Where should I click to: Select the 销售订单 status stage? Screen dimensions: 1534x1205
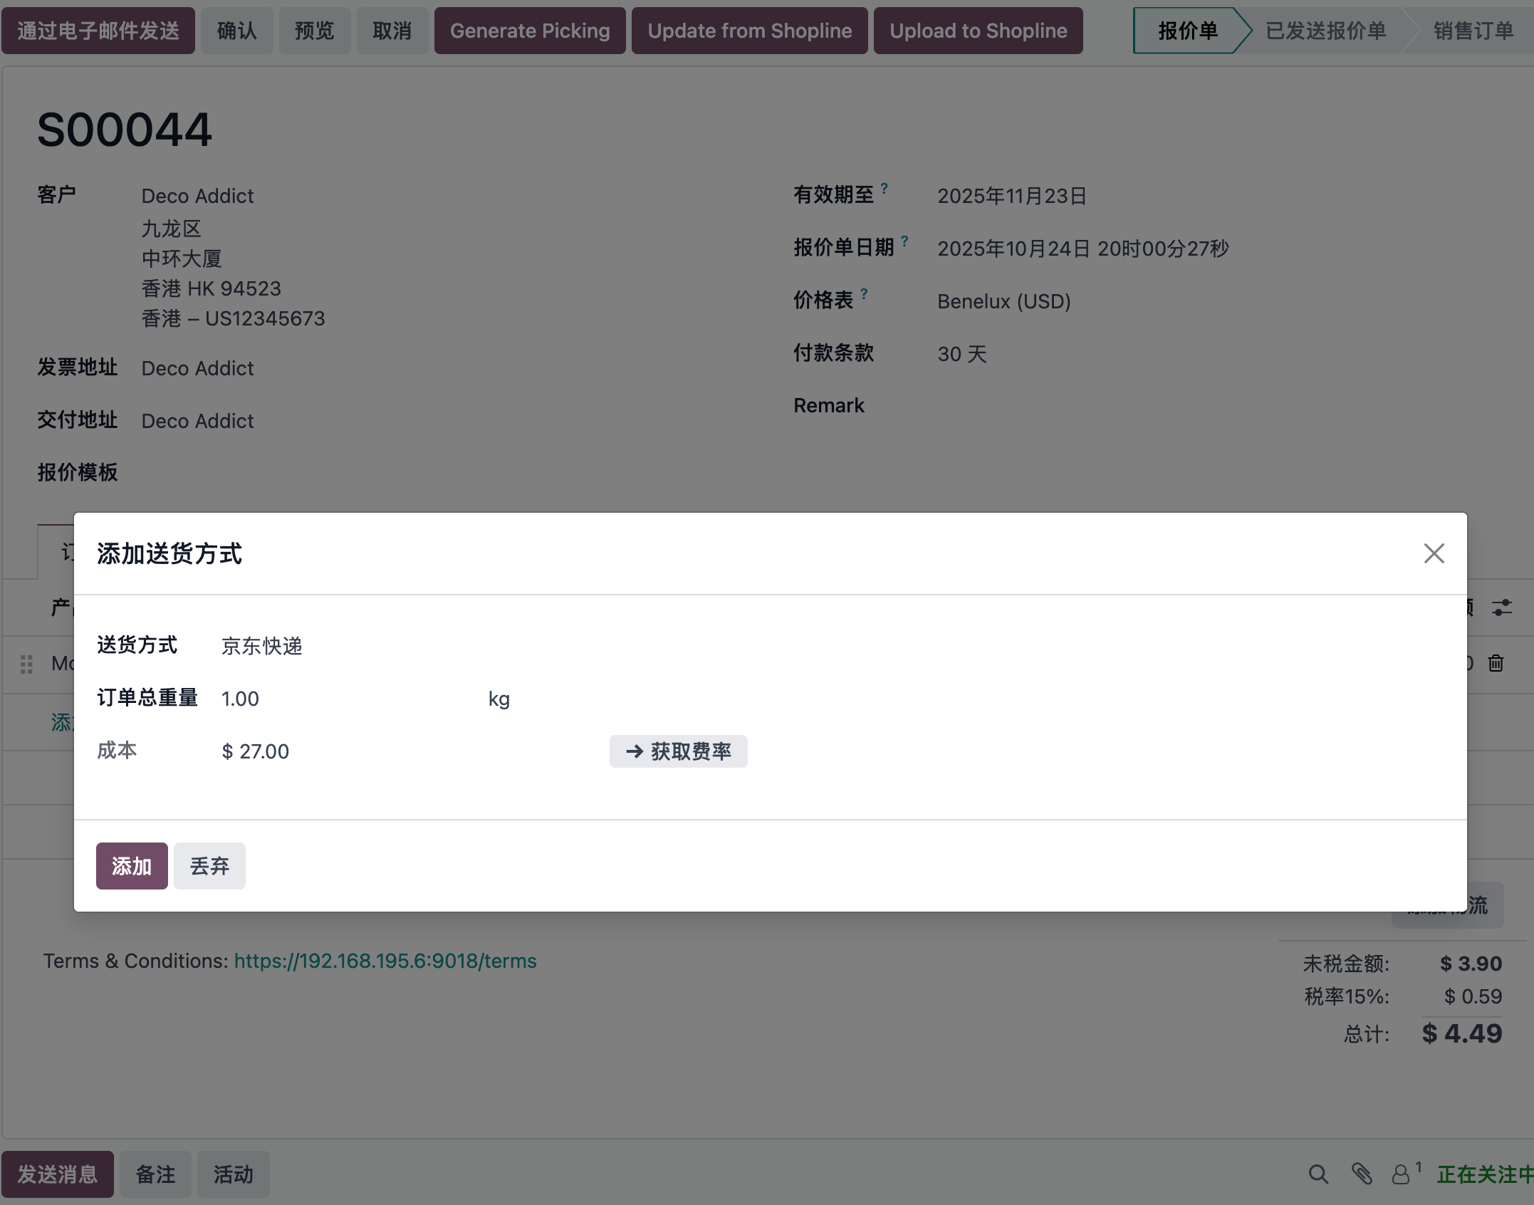(x=1472, y=31)
